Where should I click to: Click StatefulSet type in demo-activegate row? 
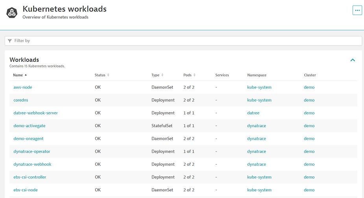(x=162, y=126)
